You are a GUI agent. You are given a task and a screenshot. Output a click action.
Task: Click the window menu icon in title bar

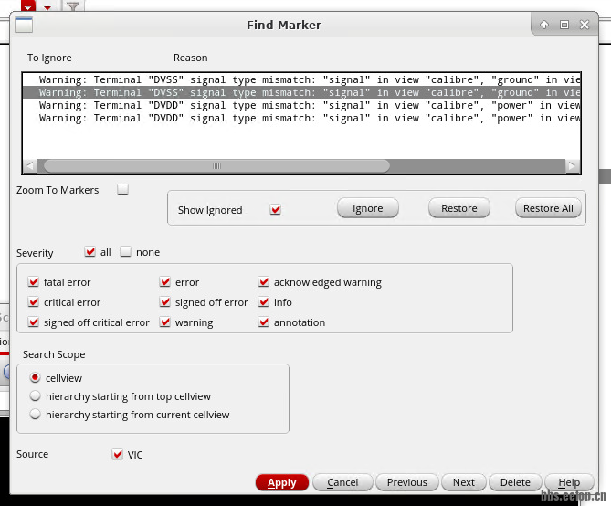click(x=24, y=26)
